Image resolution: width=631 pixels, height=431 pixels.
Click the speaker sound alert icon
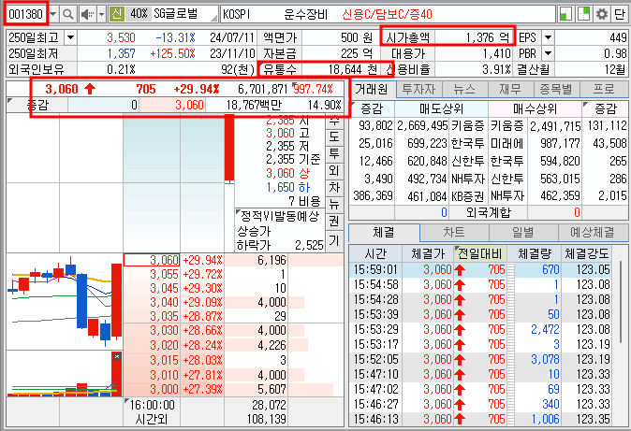[x=87, y=14]
